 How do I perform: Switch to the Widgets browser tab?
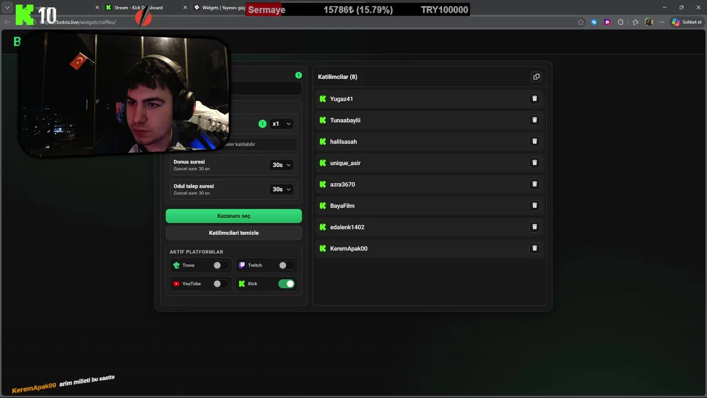click(220, 8)
